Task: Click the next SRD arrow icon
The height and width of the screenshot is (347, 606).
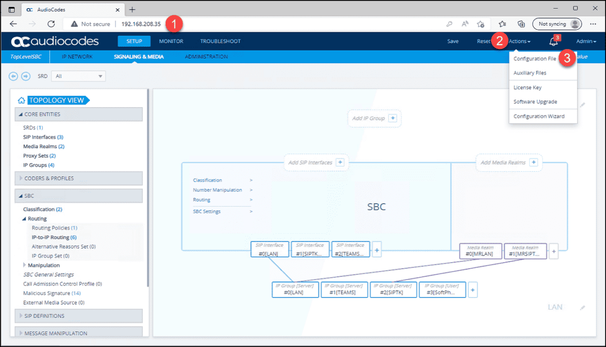Action: point(26,76)
